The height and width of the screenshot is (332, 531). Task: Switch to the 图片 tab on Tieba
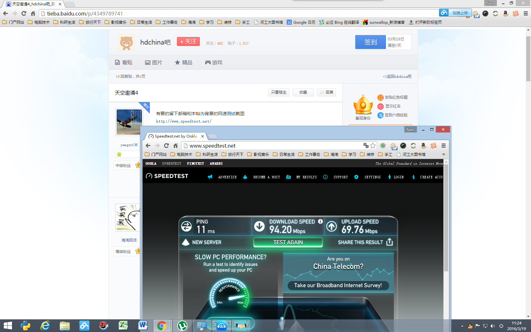pos(154,62)
